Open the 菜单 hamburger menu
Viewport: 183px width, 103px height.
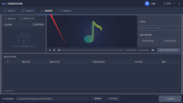point(167,4)
